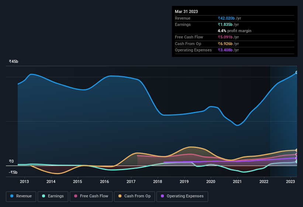The width and height of the screenshot is (303, 207).
Task: Click the 2021 x-axis label
Action: [237, 181]
